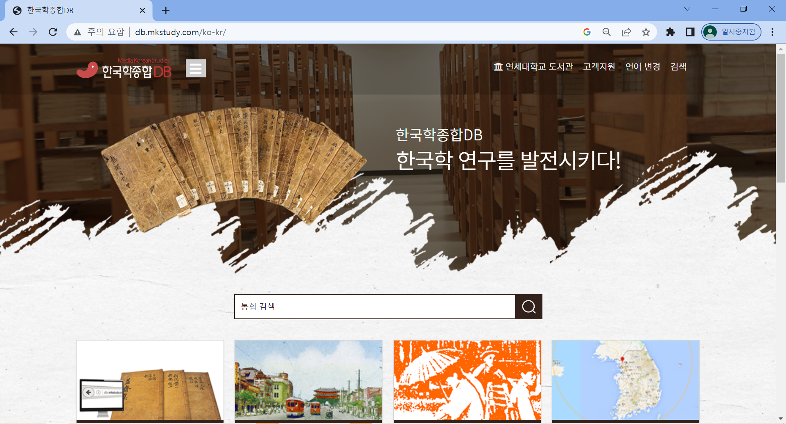Click the 한국학종합DB banner title text

tap(439, 135)
